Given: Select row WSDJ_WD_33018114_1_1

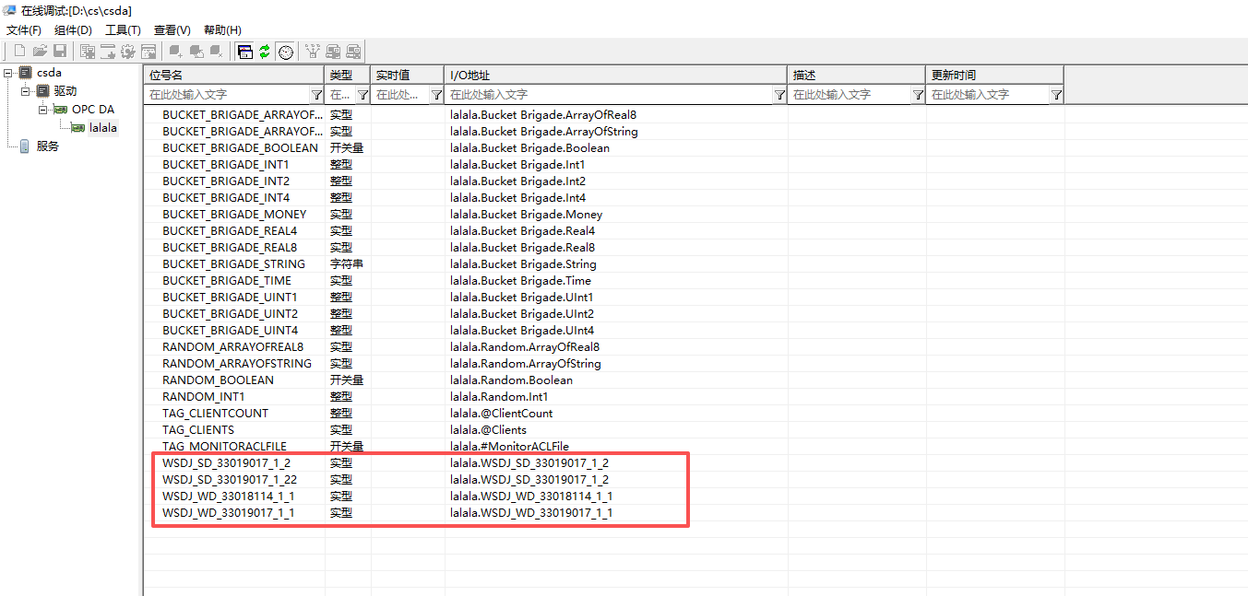Looking at the screenshot, I should point(696,497).
